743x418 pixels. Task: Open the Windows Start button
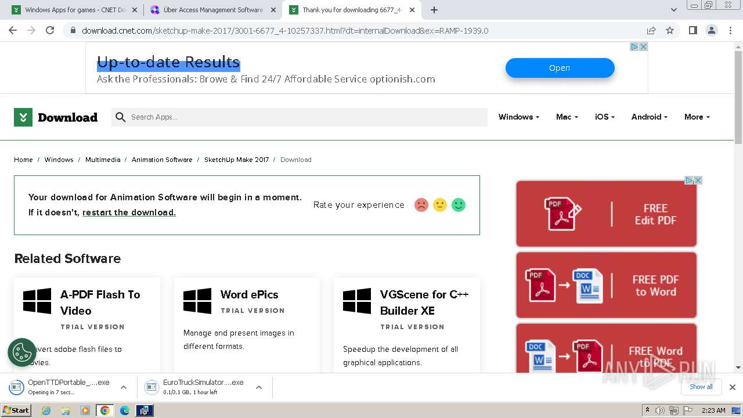[16, 410]
